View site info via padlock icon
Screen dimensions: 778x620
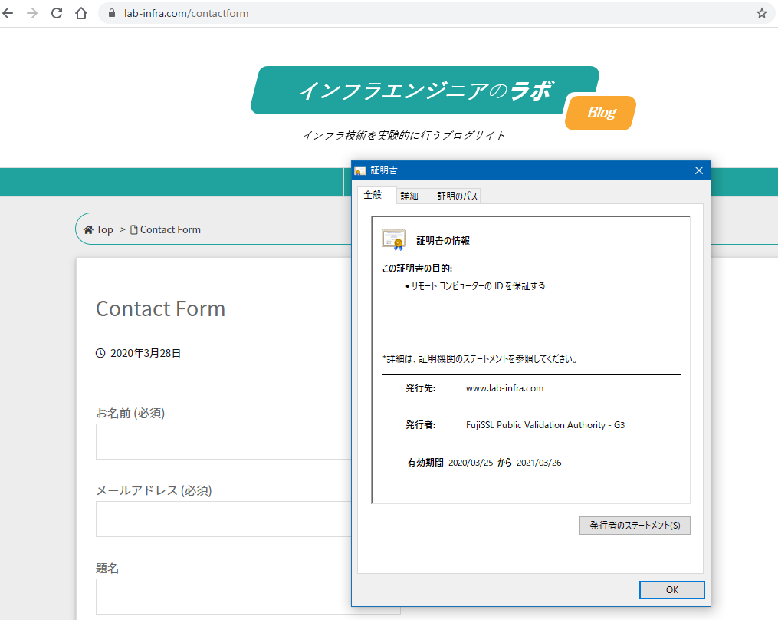click(x=112, y=13)
